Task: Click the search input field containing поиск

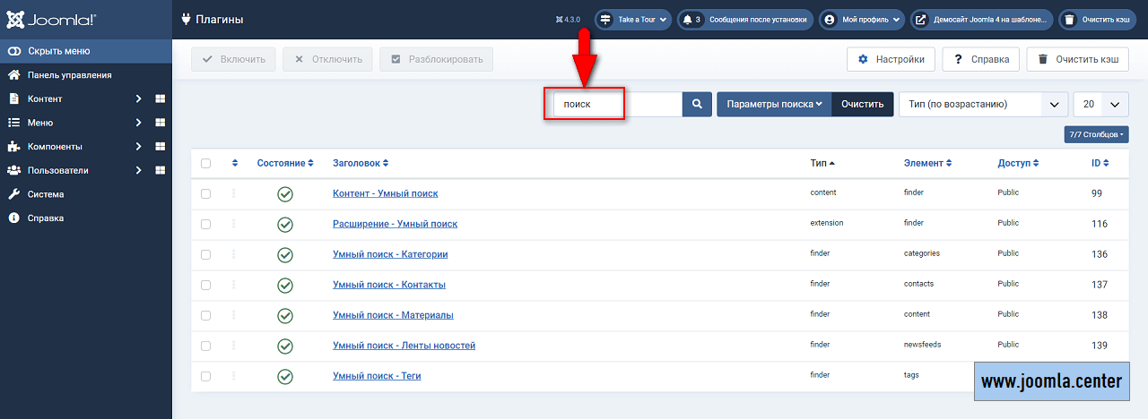Action: tap(615, 104)
